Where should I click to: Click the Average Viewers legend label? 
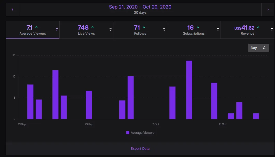click(x=143, y=133)
